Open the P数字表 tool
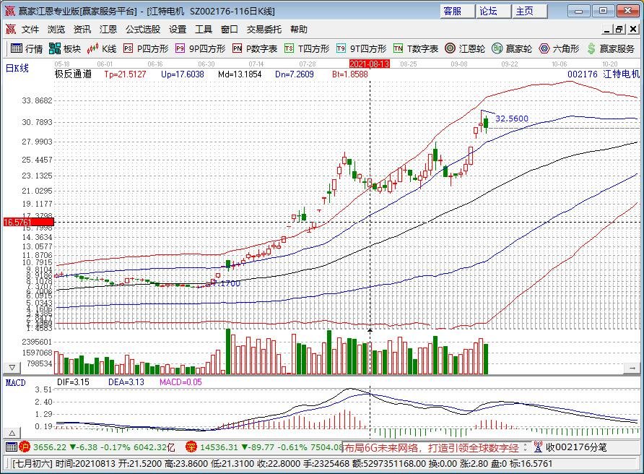 click(x=255, y=48)
